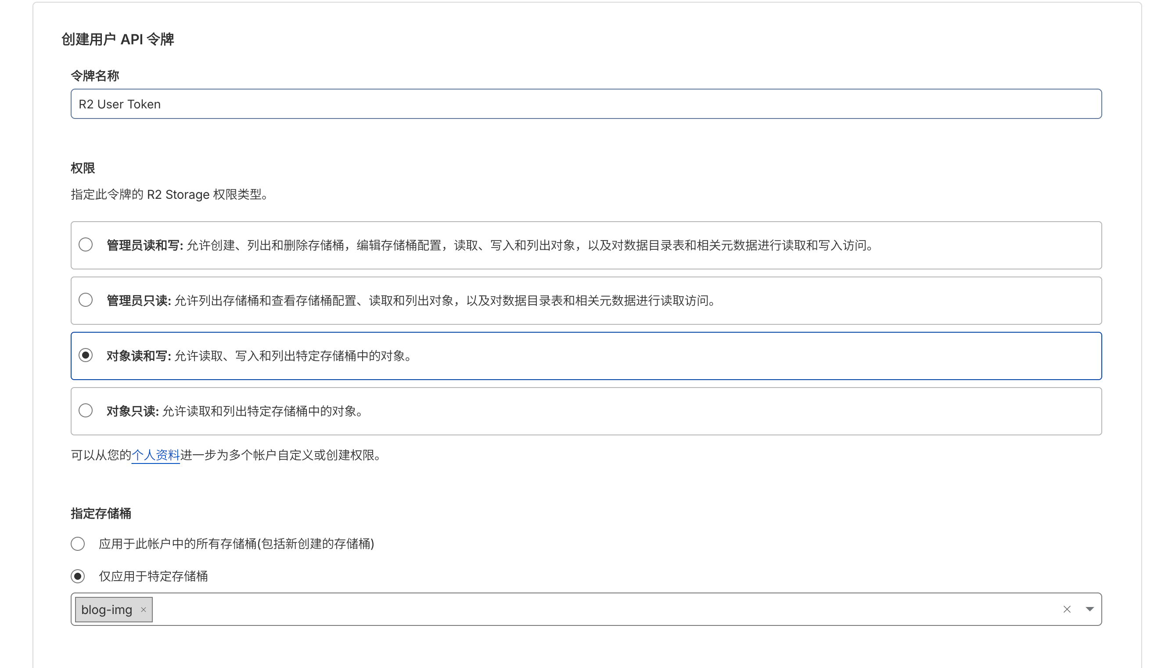
Task: Click 对象读和写 option description text
Action: (293, 356)
